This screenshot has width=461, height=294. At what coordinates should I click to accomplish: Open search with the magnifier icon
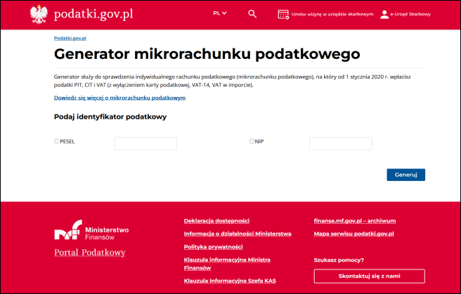coord(252,14)
